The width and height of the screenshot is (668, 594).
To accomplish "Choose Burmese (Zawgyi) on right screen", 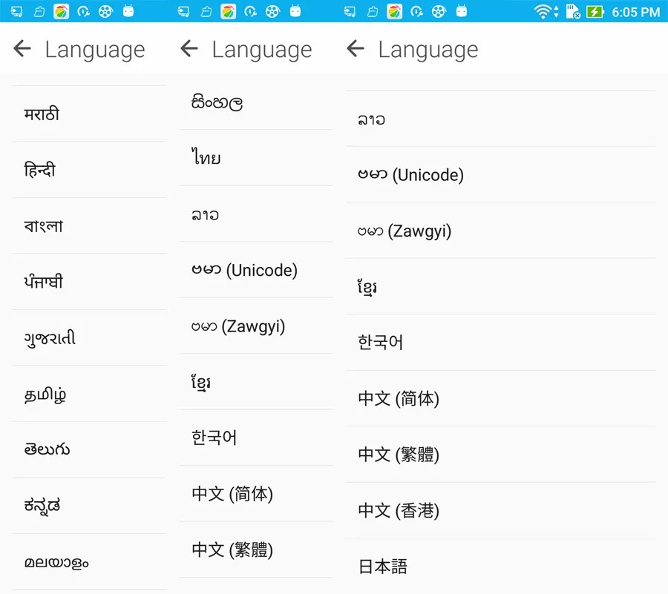I will tap(500, 231).
